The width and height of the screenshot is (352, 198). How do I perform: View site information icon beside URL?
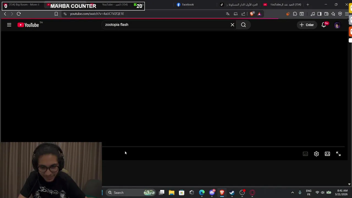(x=65, y=14)
